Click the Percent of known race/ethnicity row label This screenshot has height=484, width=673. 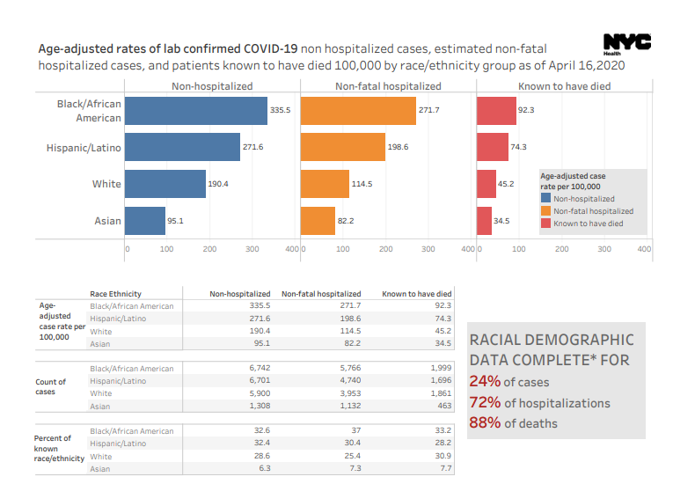pyautogui.click(x=59, y=448)
